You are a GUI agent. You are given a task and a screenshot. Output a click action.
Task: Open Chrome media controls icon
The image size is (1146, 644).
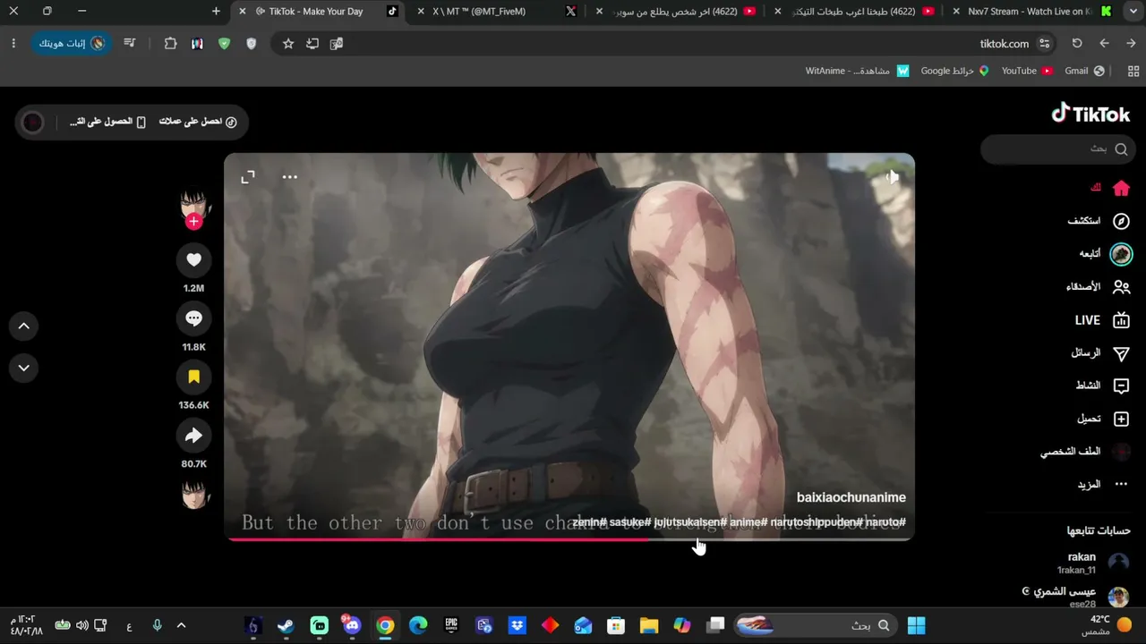pyautogui.click(x=130, y=43)
